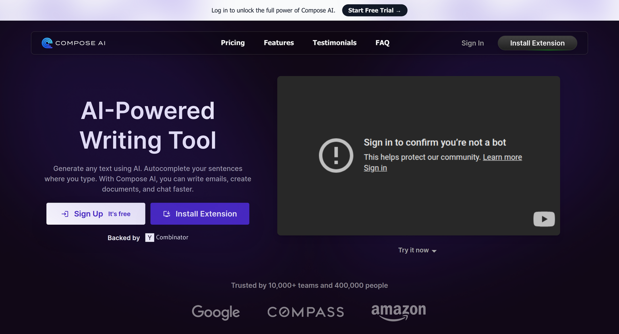Click the Google logo

coord(216,312)
